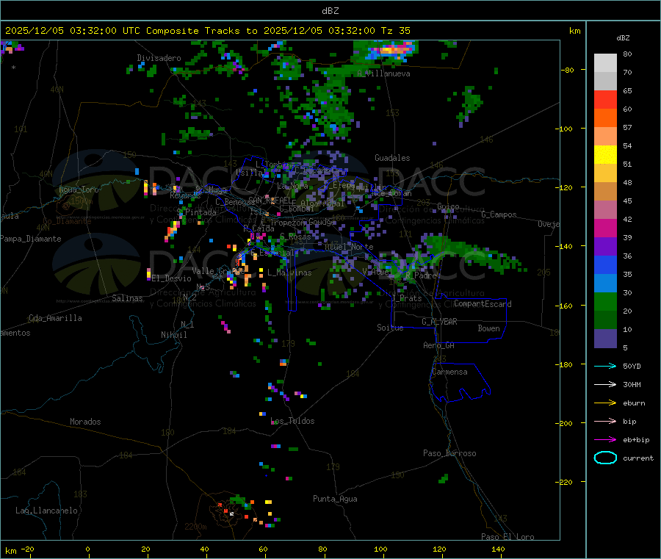Click the cyan current ellipse legend icon
The width and height of the screenshot is (661, 559).
(605, 458)
